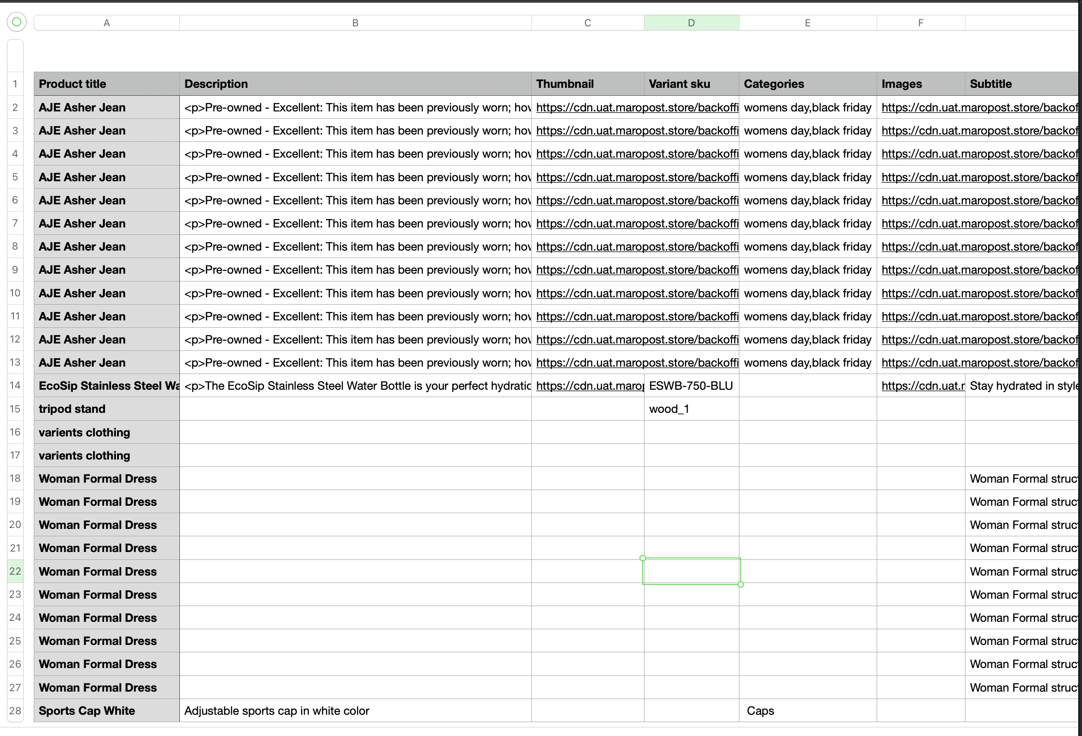Click the ESWB-750-BLU sku cell
The width and height of the screenshot is (1082, 736).
(691, 386)
